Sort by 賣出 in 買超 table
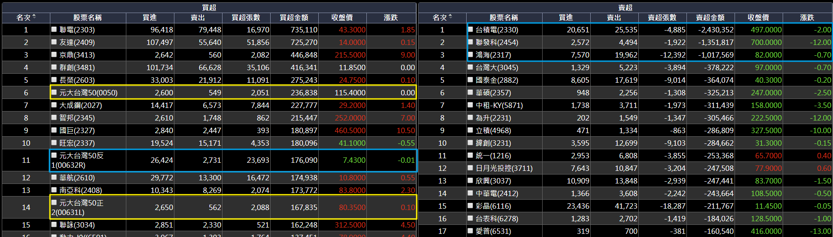 198,18
